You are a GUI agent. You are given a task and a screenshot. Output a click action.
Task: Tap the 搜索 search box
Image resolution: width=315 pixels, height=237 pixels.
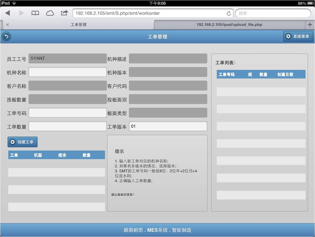click(273, 13)
